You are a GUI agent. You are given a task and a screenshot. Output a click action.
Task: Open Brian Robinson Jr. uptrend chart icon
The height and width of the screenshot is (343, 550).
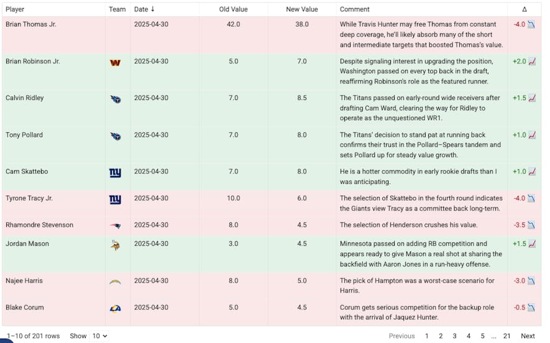click(532, 62)
